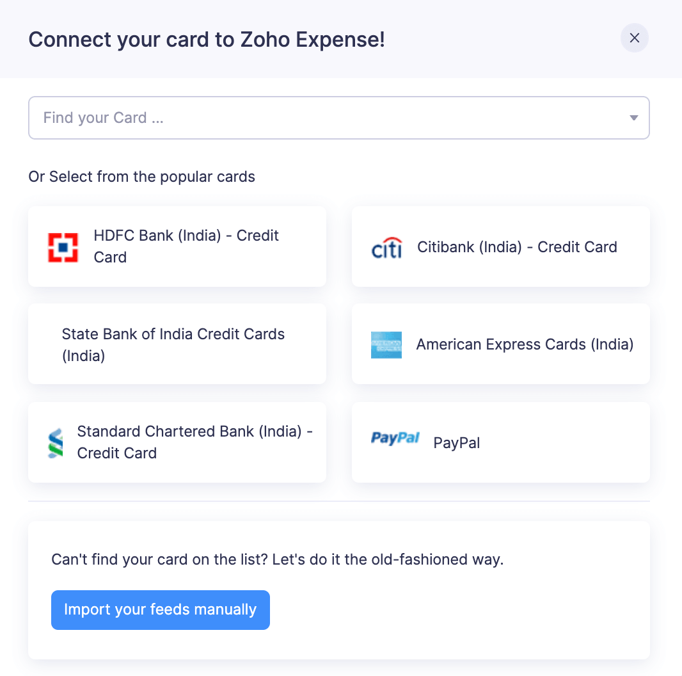This screenshot has height=676, width=682.
Task: Pick American Express Cards (India) label
Action: 525,344
